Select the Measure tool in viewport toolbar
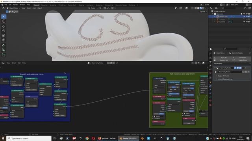 (4, 50)
